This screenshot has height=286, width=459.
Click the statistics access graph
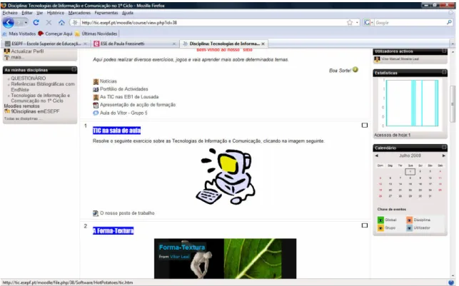pos(410,103)
